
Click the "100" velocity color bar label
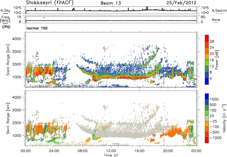(213, 110)
